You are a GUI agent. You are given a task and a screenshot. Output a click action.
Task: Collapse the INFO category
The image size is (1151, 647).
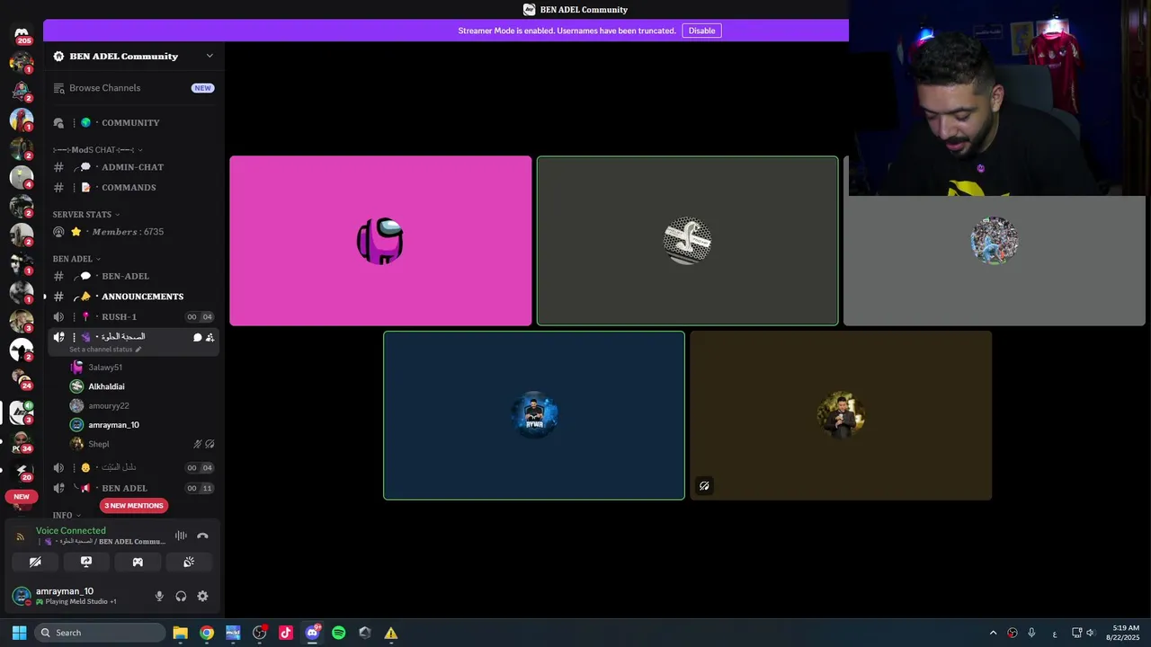pos(67,515)
